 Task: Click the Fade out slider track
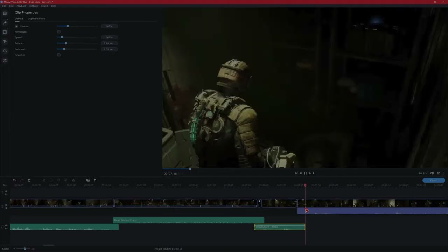tap(77, 49)
